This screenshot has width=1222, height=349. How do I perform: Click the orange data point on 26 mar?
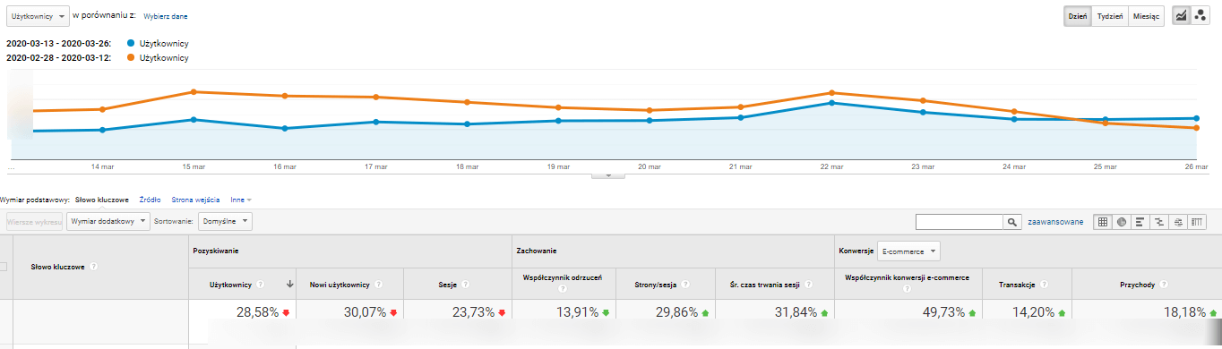click(x=1196, y=128)
